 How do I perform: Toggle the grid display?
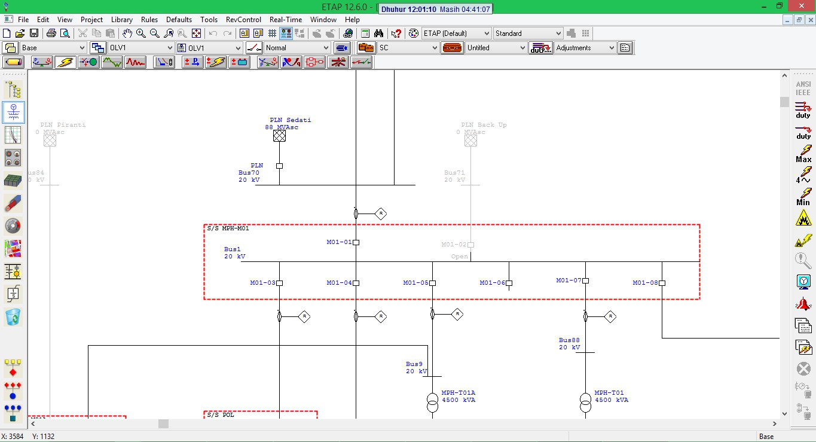tap(272, 33)
